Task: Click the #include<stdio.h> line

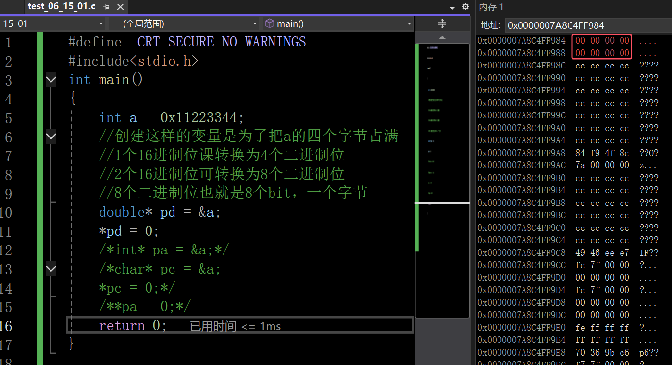Action: [133, 61]
